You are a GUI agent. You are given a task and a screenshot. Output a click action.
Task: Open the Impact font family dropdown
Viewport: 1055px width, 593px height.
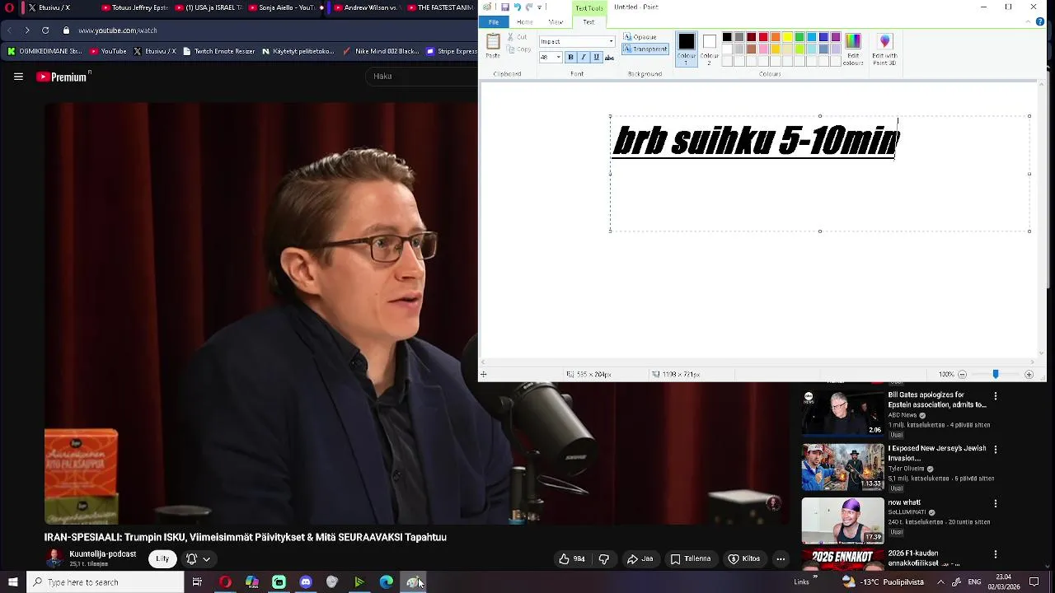[611, 41]
